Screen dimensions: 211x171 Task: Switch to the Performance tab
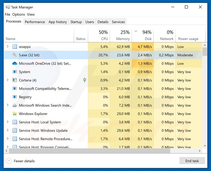[x=35, y=22]
